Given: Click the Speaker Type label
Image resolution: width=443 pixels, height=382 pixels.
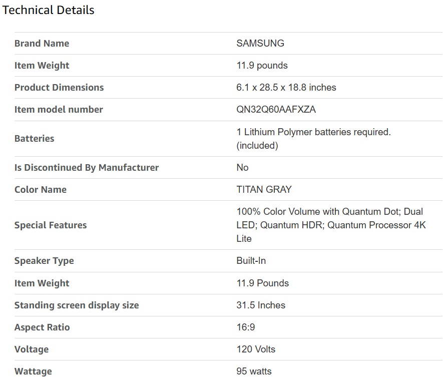Looking at the screenshot, I should click(x=44, y=261).
